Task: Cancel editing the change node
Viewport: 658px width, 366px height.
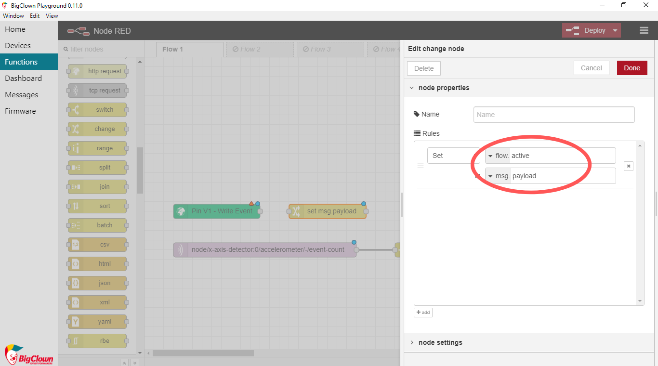Action: point(592,68)
